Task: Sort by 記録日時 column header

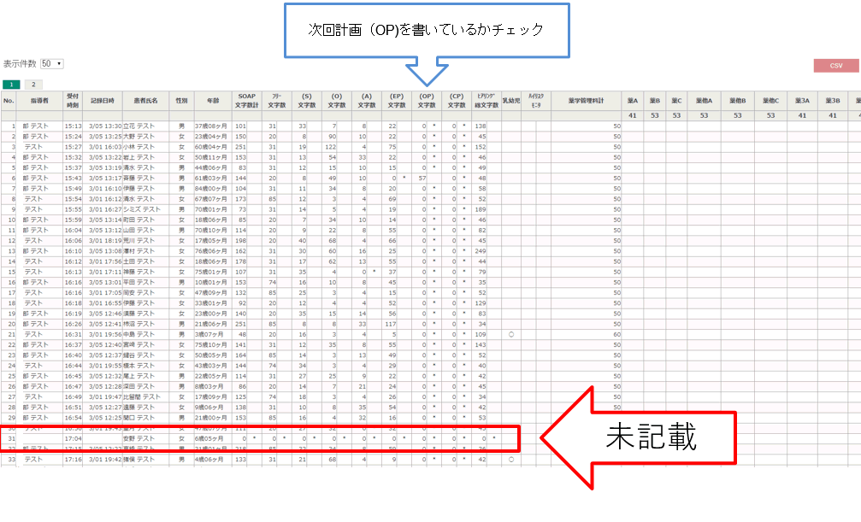Action: [102, 101]
